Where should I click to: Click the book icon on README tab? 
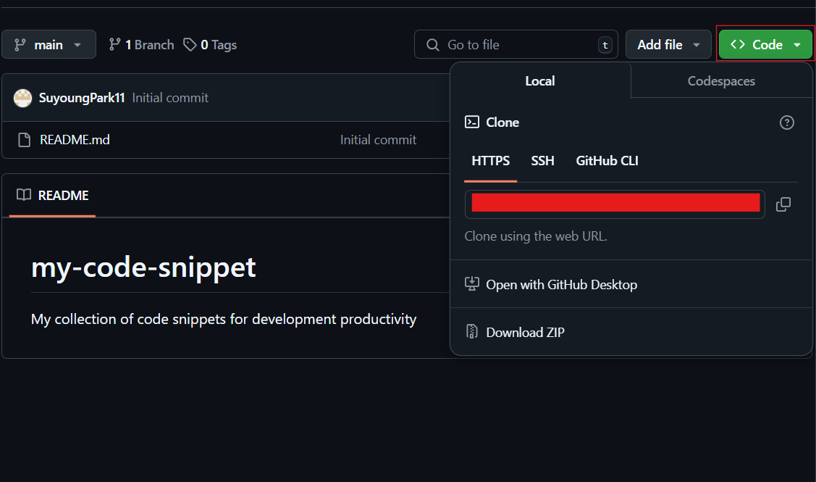click(x=24, y=195)
